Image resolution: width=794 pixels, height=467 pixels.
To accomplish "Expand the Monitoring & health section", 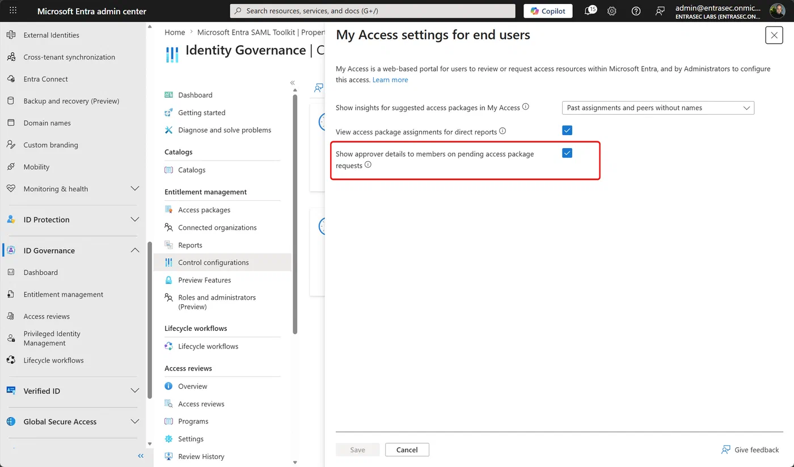I will [135, 189].
